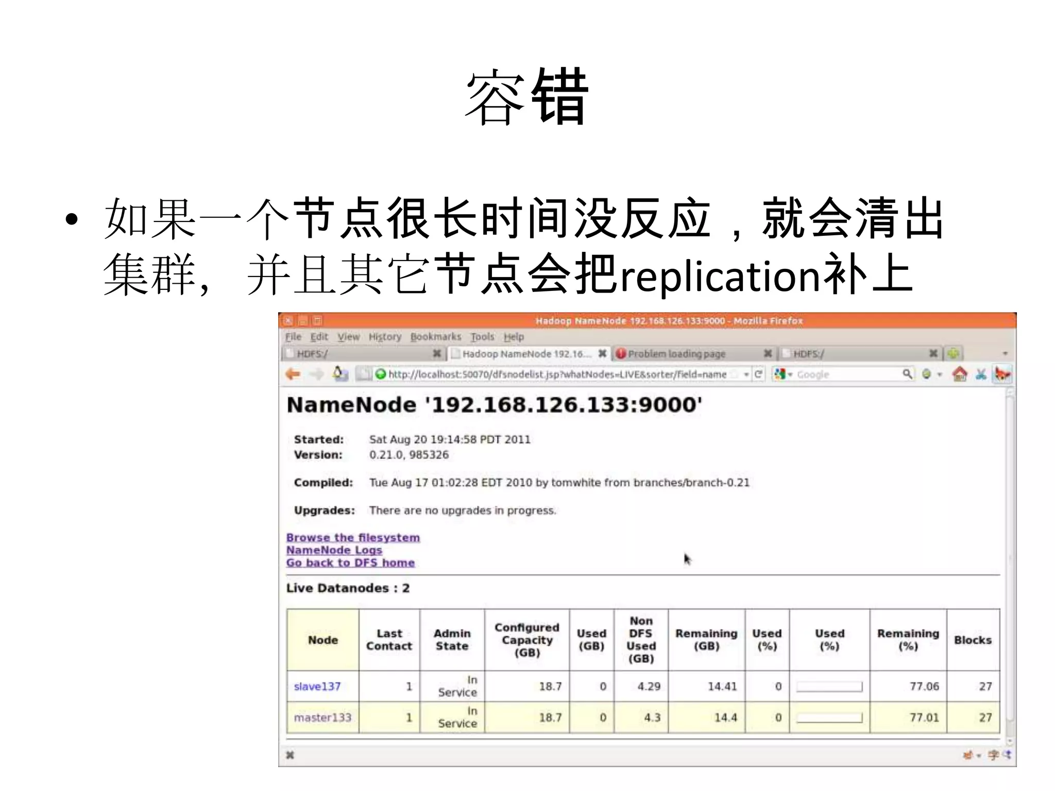
Task: Click inside the localhost:50070 URL field
Action: tap(557, 374)
